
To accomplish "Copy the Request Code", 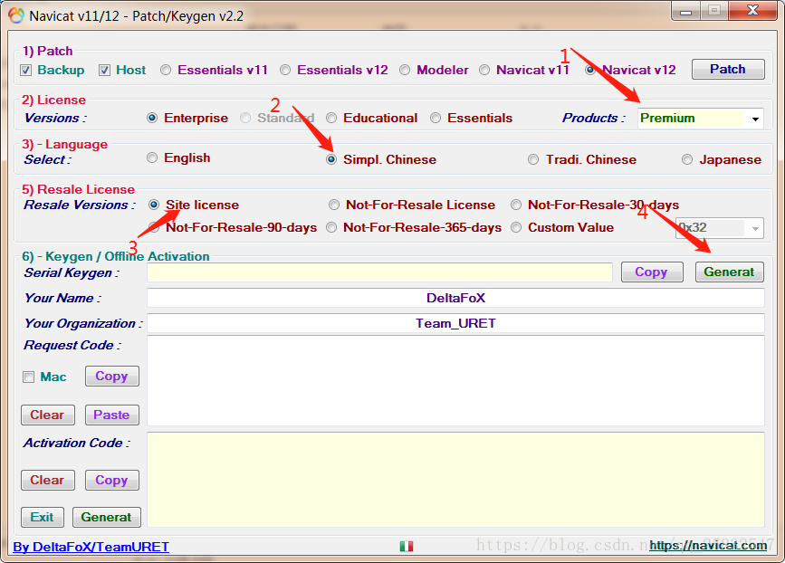I will click(x=111, y=377).
